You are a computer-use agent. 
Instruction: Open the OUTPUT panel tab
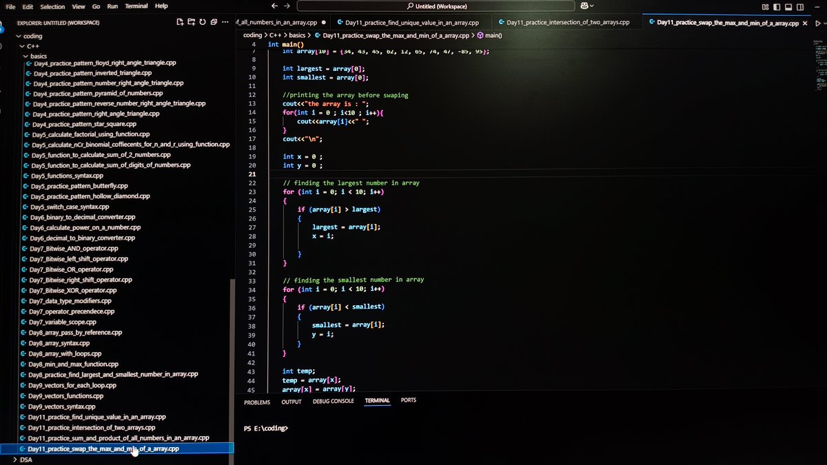click(x=292, y=401)
